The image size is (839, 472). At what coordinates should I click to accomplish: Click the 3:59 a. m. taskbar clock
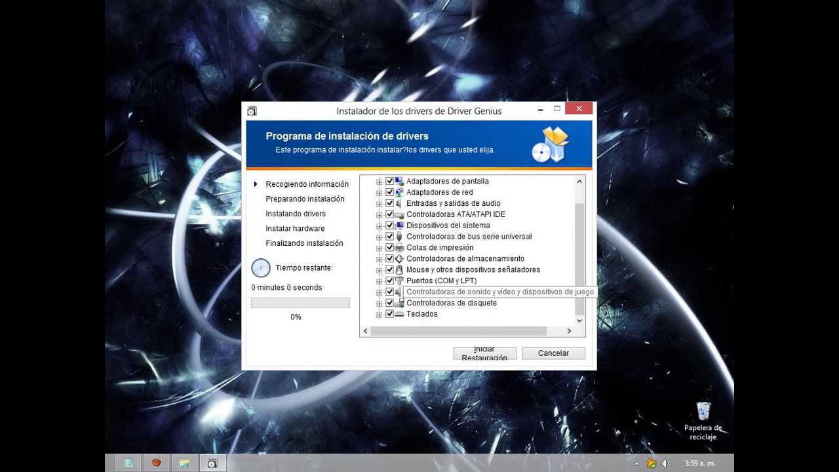click(700, 463)
